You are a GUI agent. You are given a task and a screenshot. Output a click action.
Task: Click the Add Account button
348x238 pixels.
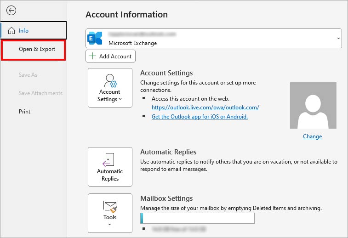click(x=110, y=57)
